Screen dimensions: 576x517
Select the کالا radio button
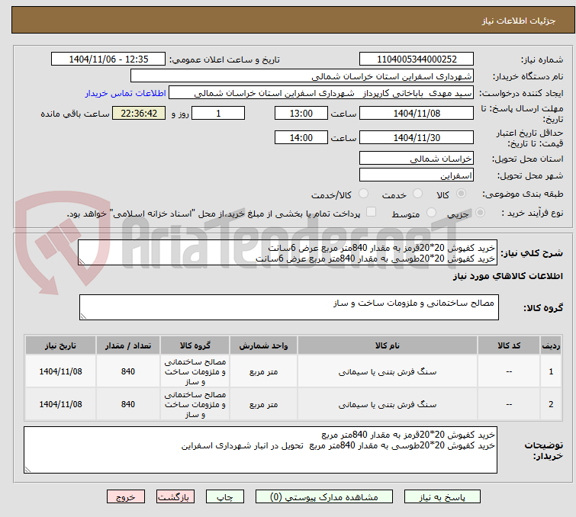[461, 194]
